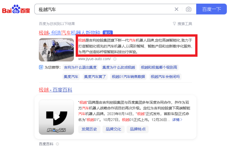232x146 pixels.
Task: Open the 极越-创造汽车机器人新物种 result title
Action: pos(69,33)
